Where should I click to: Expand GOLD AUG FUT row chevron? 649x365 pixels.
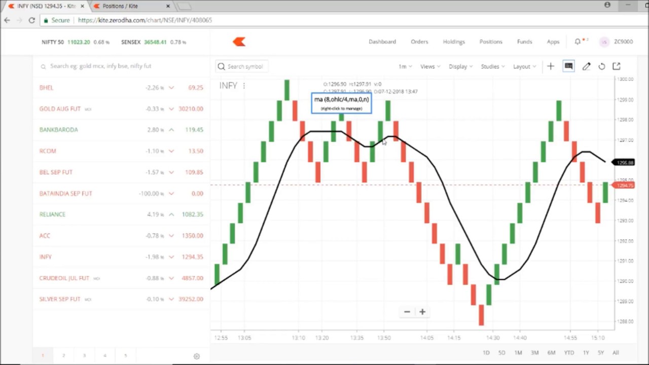171,109
